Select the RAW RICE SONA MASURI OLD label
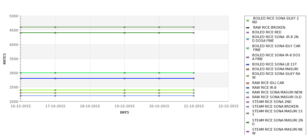Image resolution: width=307 pixels, height=135 pixels. (x=277, y=97)
